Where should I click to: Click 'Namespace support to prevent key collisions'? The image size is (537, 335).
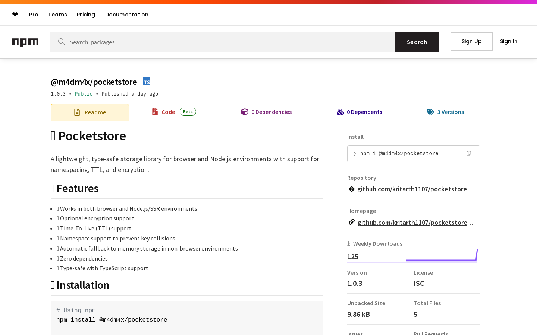point(116,239)
